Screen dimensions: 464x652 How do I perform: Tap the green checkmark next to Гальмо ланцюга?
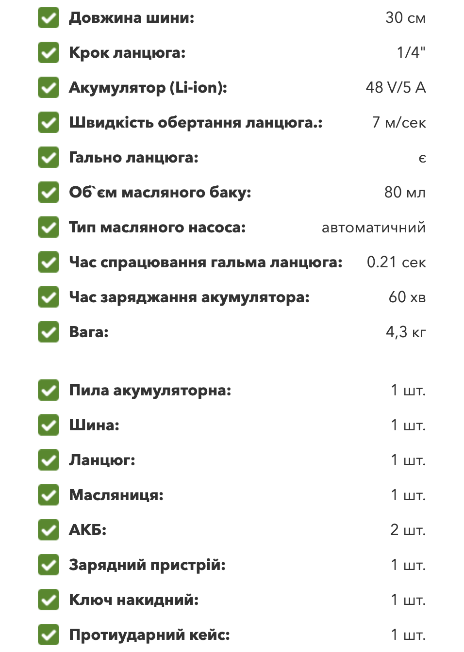49,158
